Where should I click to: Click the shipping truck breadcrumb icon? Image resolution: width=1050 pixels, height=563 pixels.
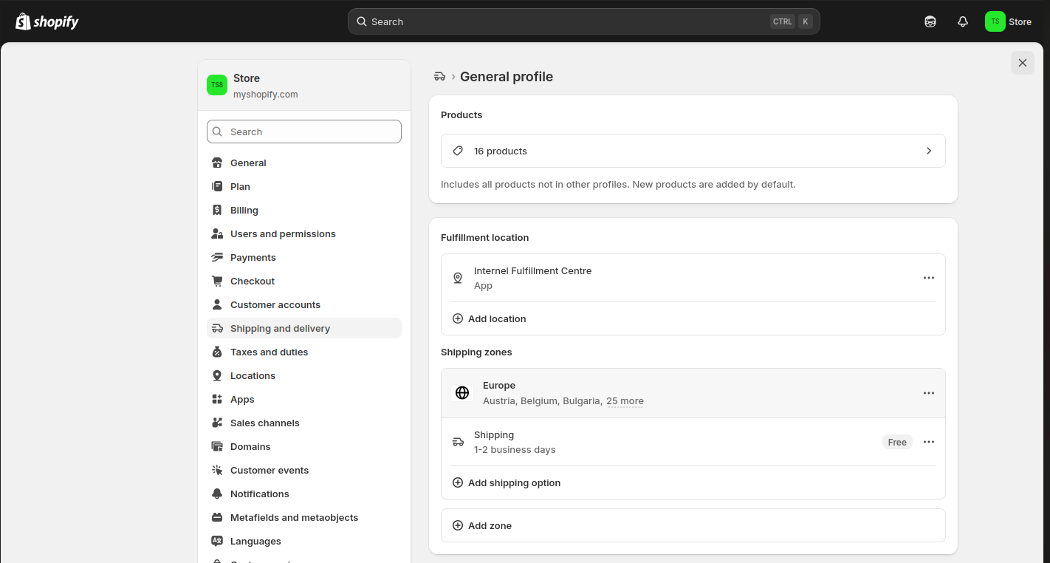point(439,77)
